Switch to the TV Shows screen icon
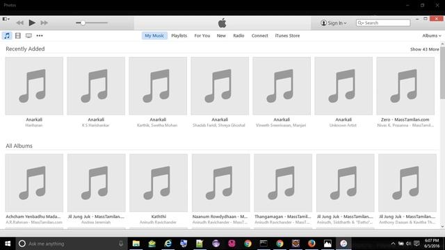 coord(29,35)
